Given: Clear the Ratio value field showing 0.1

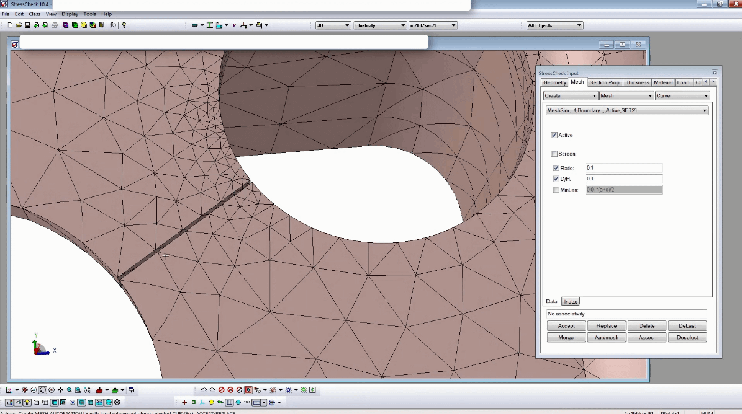Looking at the screenshot, I should click(x=623, y=167).
